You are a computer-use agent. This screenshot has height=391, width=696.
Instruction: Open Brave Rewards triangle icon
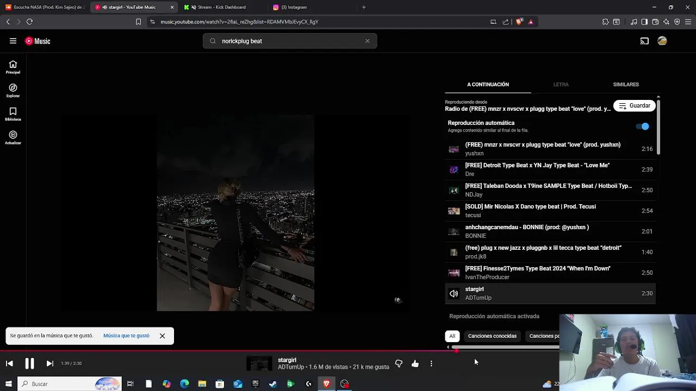[531, 22]
